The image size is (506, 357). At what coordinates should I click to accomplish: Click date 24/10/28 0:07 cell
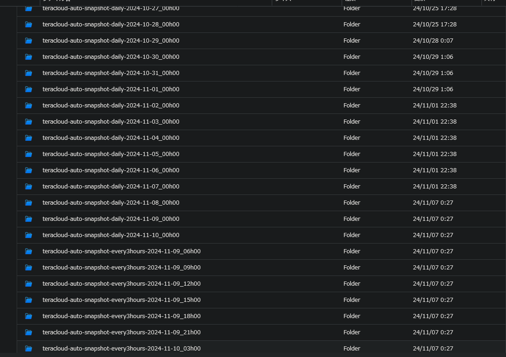433,41
